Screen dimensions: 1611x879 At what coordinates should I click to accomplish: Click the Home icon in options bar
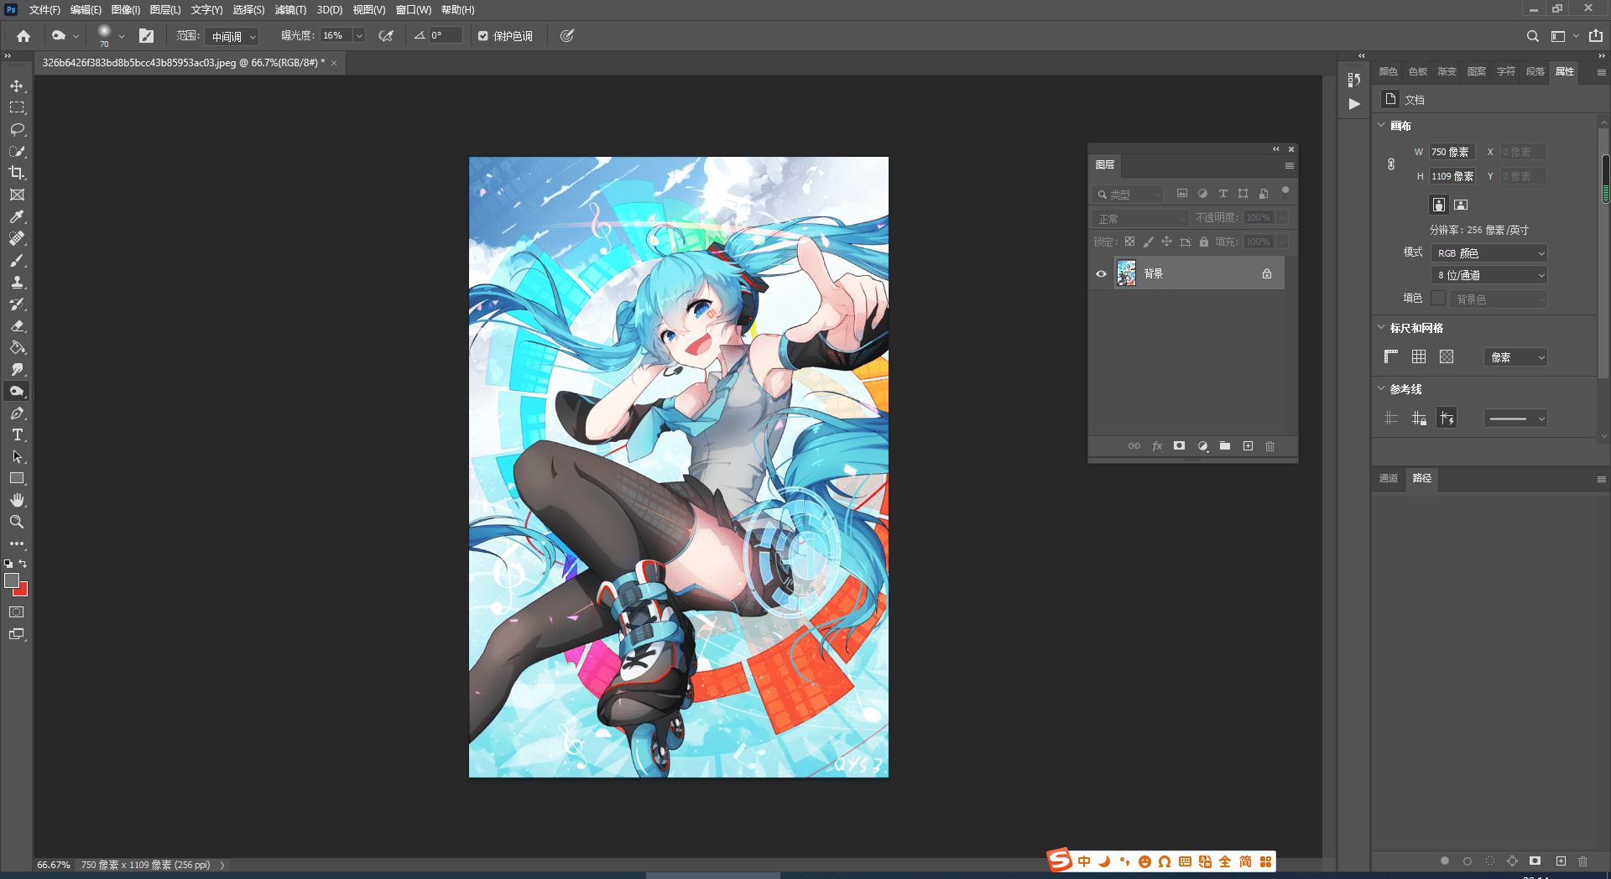(23, 36)
